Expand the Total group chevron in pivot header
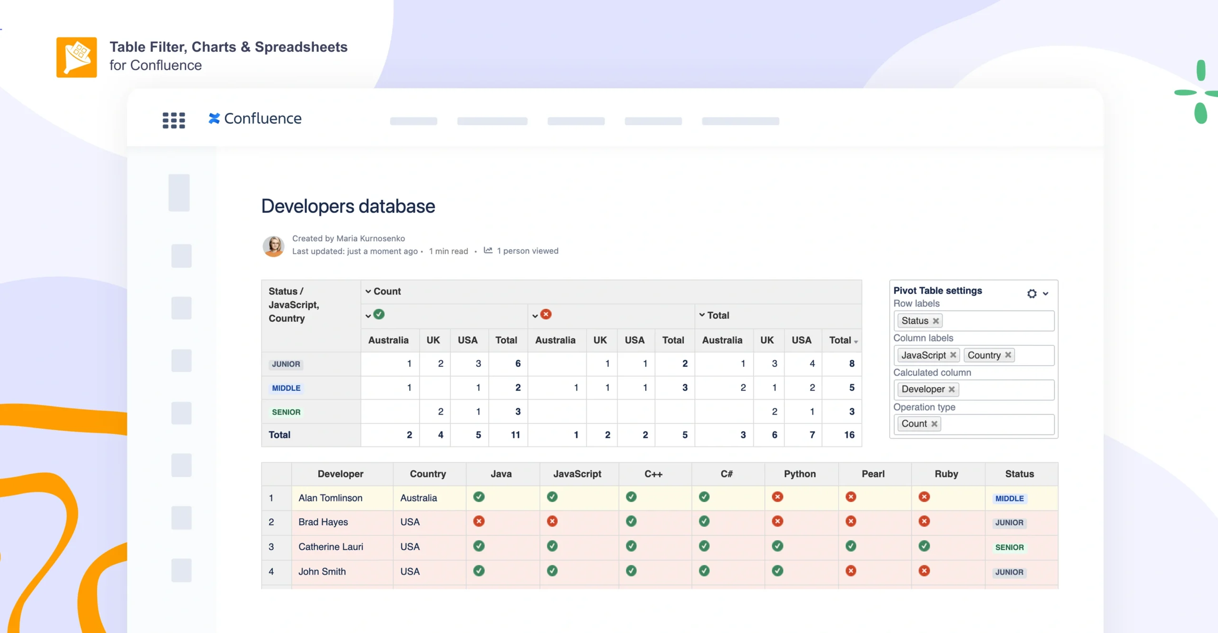The height and width of the screenshot is (633, 1218). coord(701,315)
